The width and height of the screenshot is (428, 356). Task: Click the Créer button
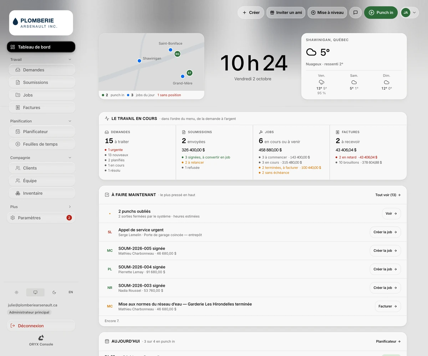(x=251, y=12)
